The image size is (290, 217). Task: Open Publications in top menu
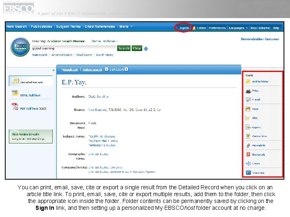41,27
